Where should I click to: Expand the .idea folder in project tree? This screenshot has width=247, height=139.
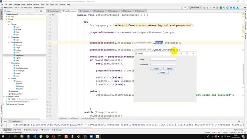[x=7, y=17]
